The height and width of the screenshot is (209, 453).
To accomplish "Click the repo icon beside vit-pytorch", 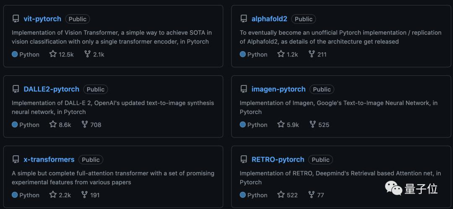I will click(x=16, y=19).
